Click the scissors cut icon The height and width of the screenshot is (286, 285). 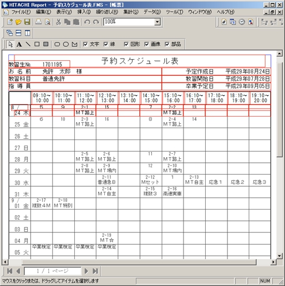[x=59, y=22]
